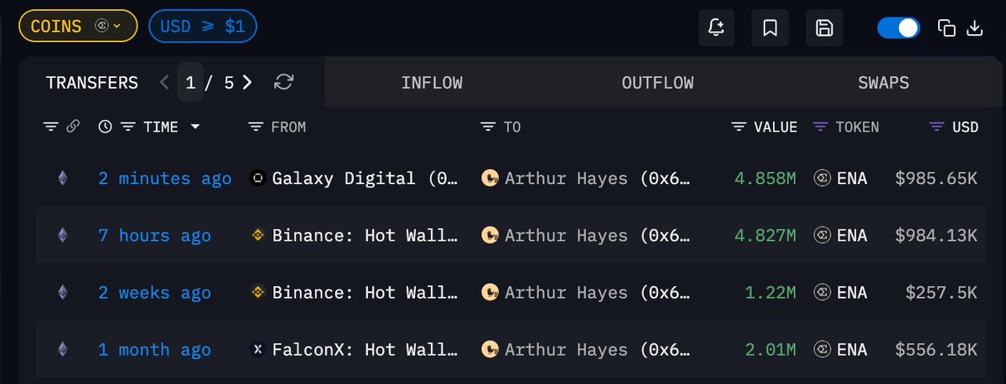Switch to the INFLOW tab

(432, 83)
